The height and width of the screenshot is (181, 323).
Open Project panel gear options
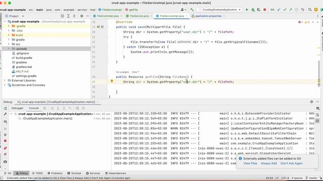click(x=82, y=16)
